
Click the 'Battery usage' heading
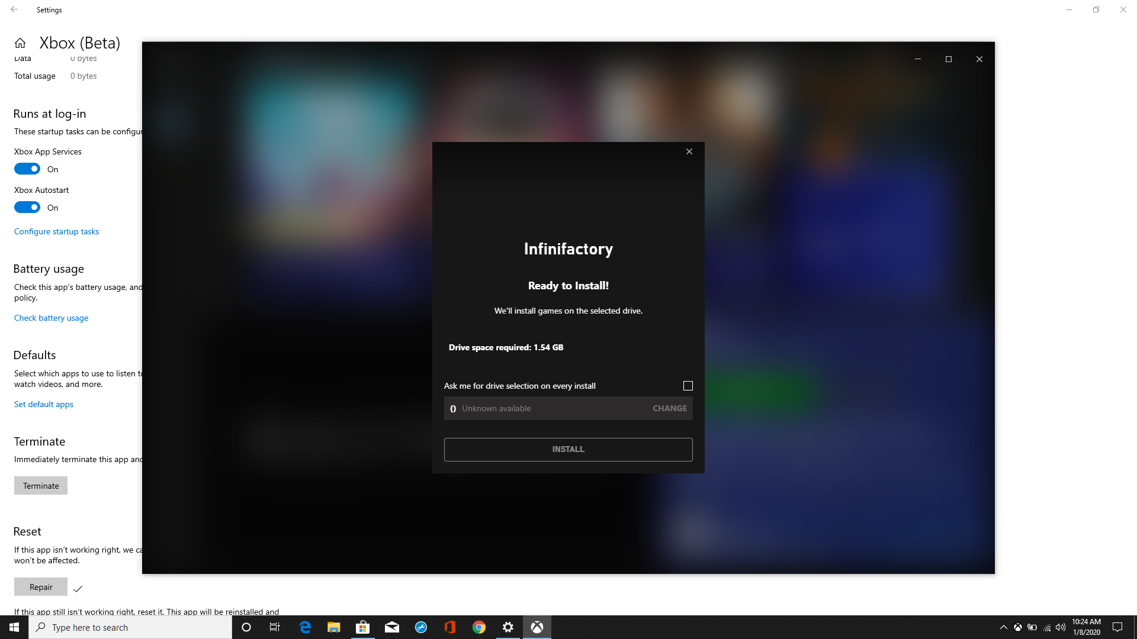pos(49,269)
